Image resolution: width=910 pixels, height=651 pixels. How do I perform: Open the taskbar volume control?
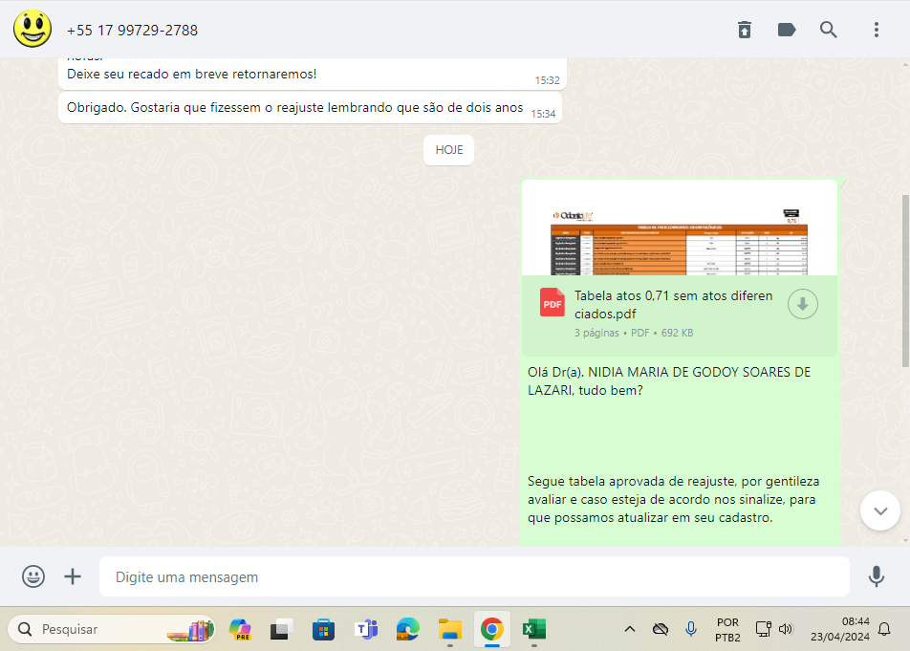[786, 629]
